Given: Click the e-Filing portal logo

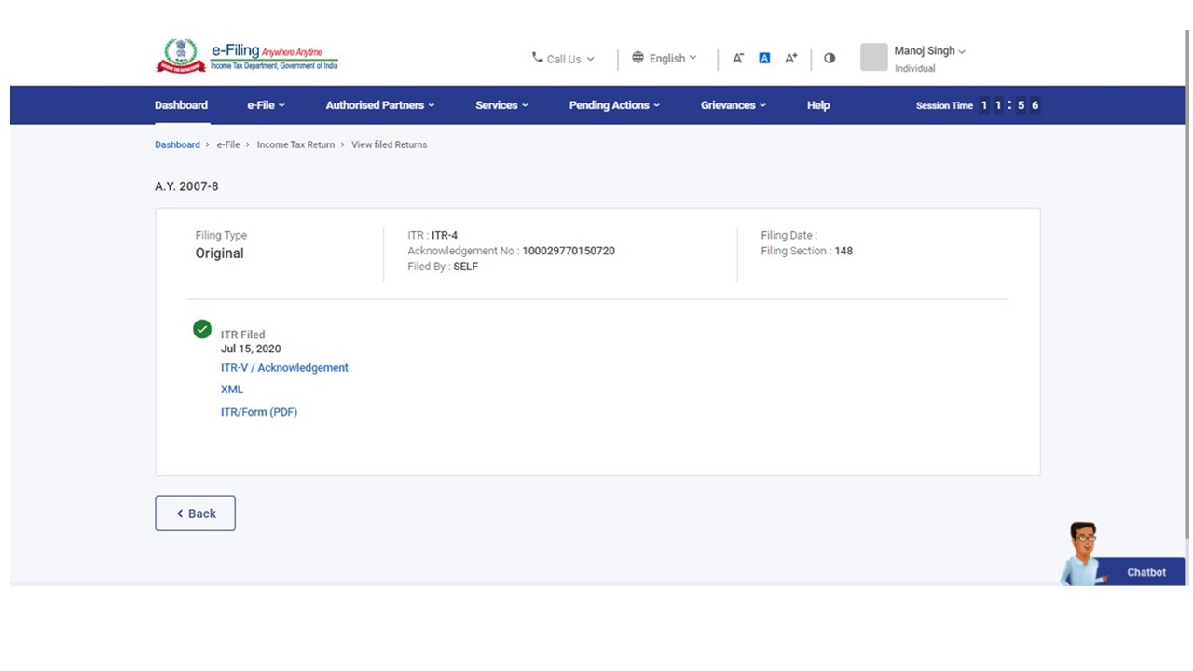Looking at the screenshot, I should click(246, 56).
